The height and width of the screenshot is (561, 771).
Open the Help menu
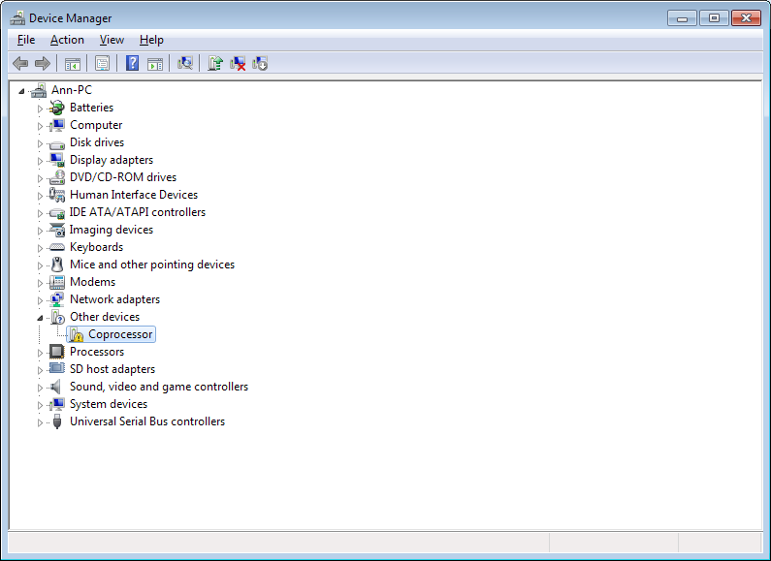(151, 40)
